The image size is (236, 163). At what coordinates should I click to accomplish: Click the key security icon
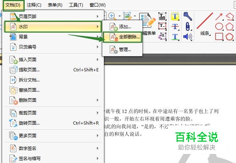click(188, 16)
